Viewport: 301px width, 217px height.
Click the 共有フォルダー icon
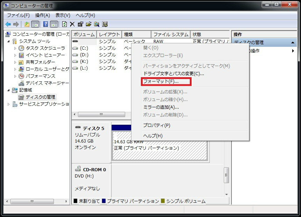21,62
